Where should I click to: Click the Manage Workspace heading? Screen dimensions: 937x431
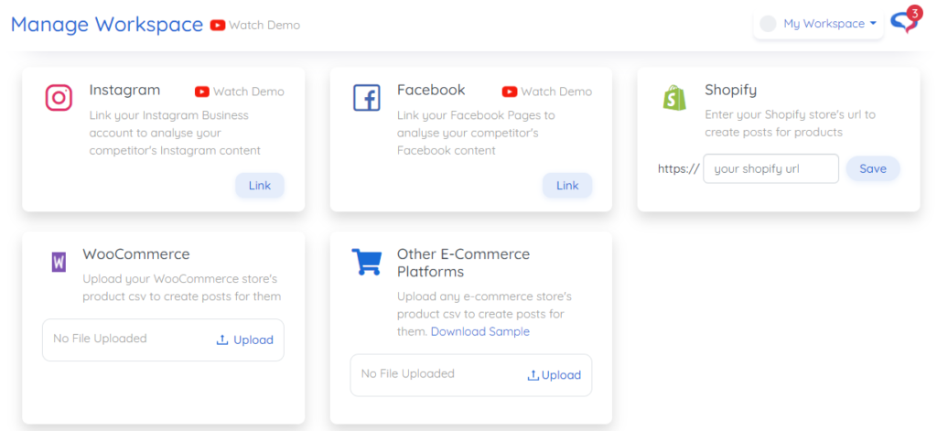[107, 24]
